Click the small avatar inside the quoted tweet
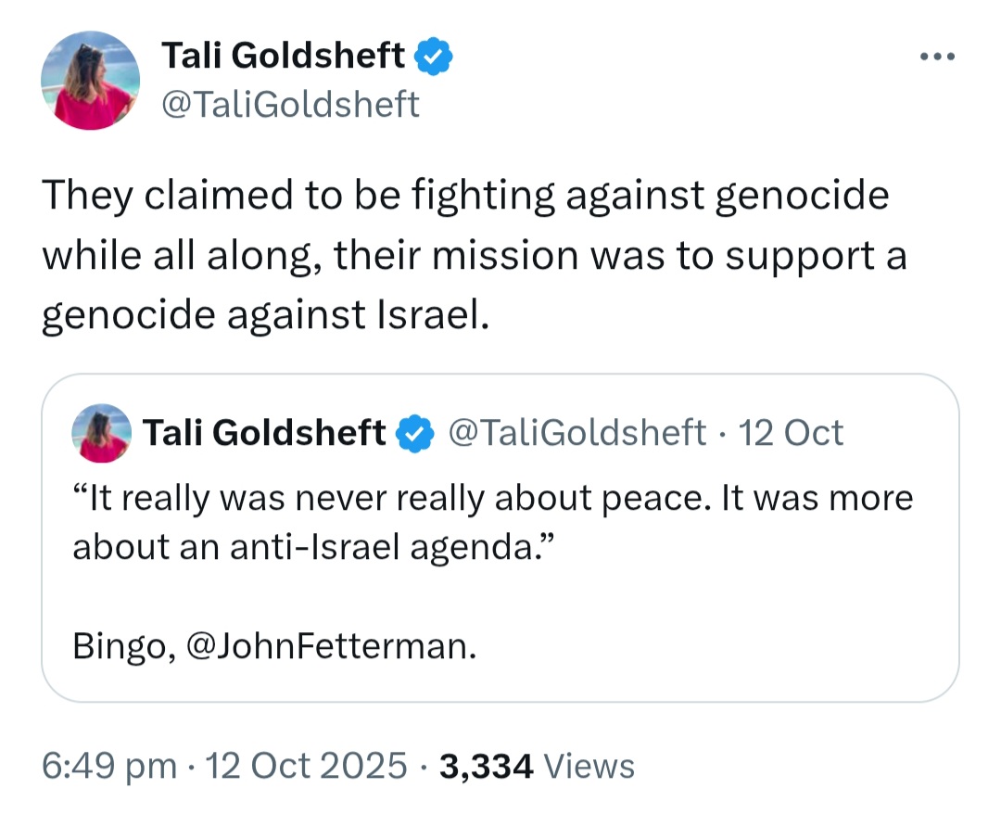 coord(102,433)
